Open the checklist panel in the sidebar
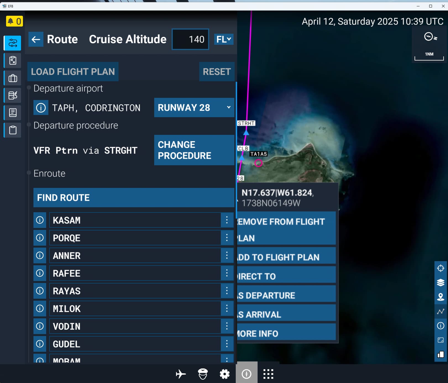The height and width of the screenshot is (383, 448). coord(12,60)
